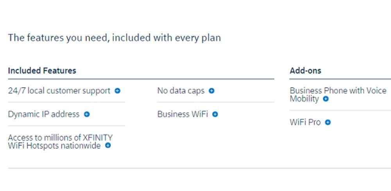Click the features included with every plan title

pyautogui.click(x=115, y=38)
